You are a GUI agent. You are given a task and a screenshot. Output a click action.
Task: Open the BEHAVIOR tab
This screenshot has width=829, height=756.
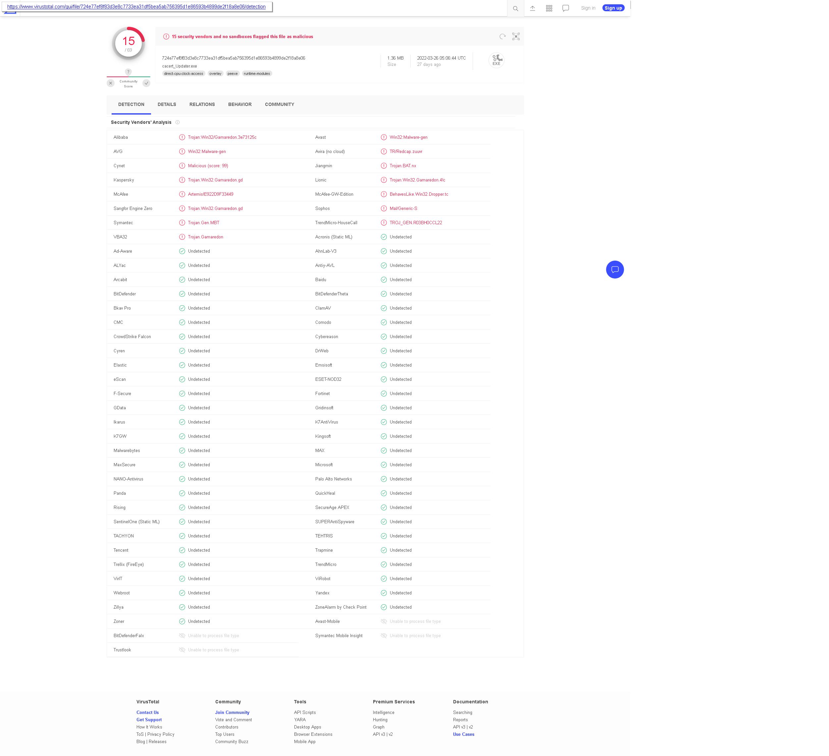coord(240,104)
